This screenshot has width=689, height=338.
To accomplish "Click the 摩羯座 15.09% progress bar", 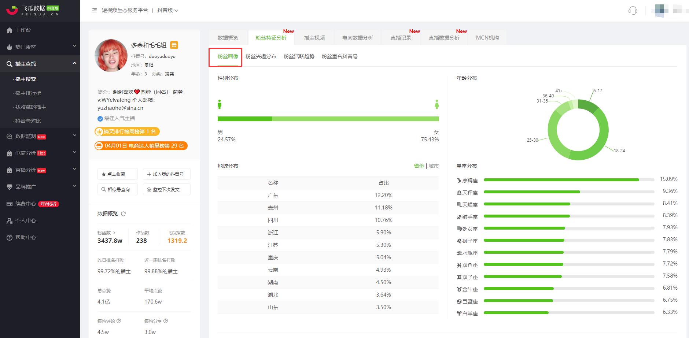I will [569, 180].
